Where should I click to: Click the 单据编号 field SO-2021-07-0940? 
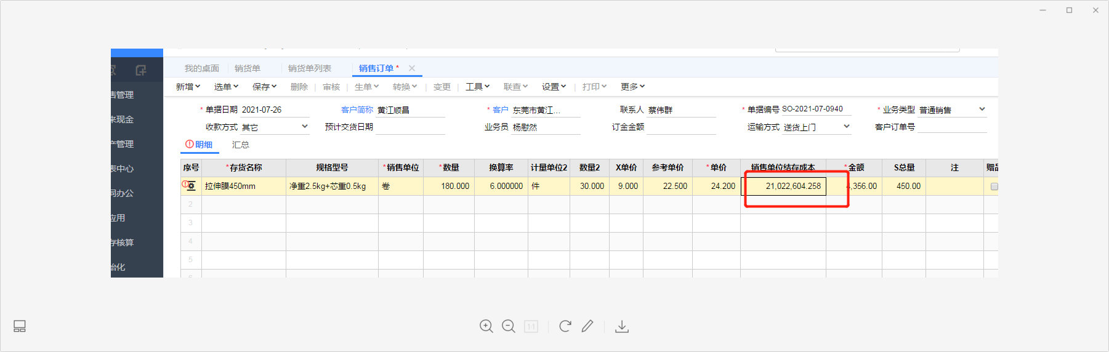pos(817,109)
